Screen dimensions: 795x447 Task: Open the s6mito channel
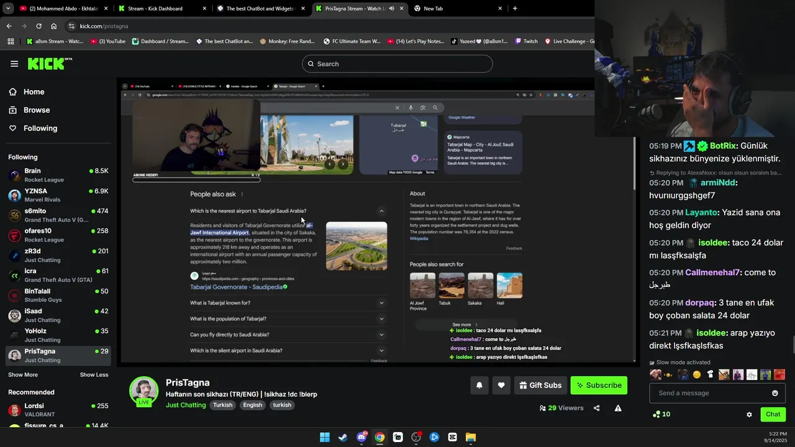[x=58, y=215]
